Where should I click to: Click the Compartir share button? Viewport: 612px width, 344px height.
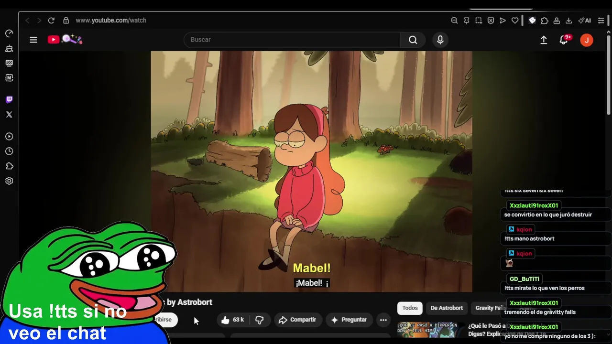(297, 320)
